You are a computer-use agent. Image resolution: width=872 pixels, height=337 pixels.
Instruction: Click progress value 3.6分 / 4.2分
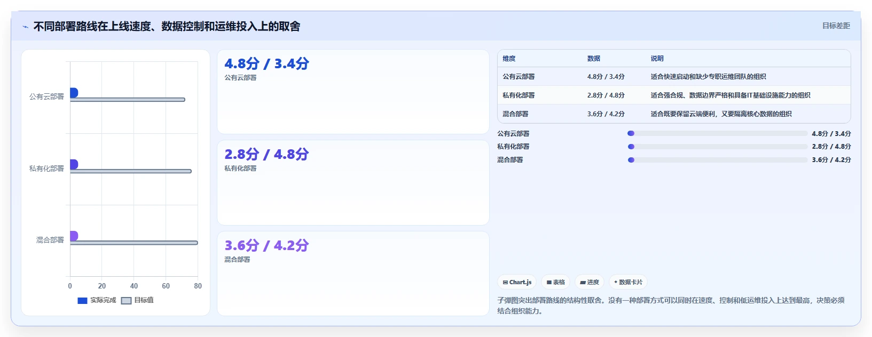(x=831, y=160)
